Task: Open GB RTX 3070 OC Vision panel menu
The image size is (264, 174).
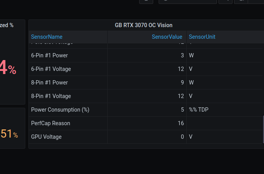Action: point(143,25)
